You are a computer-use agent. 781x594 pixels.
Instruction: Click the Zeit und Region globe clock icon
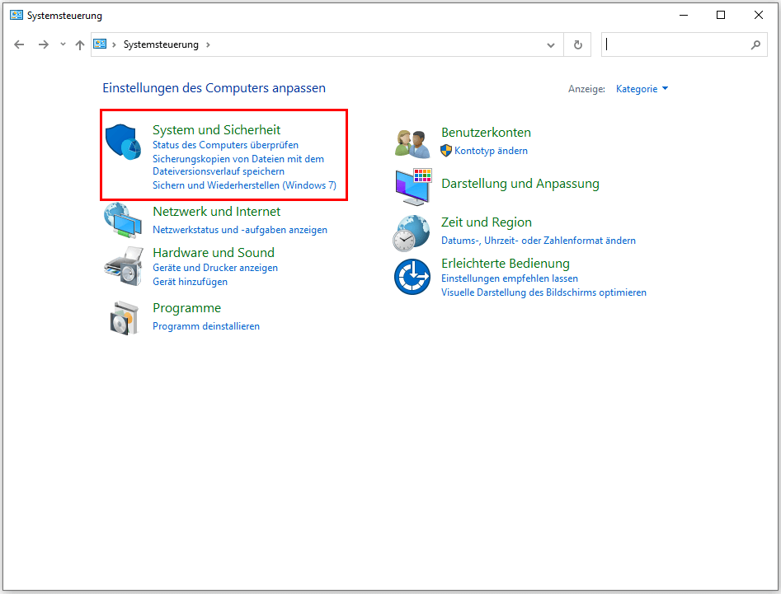pyautogui.click(x=412, y=232)
